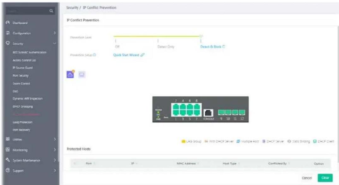
Task: Click the select-all checkbox in table header
Action: [75, 163]
